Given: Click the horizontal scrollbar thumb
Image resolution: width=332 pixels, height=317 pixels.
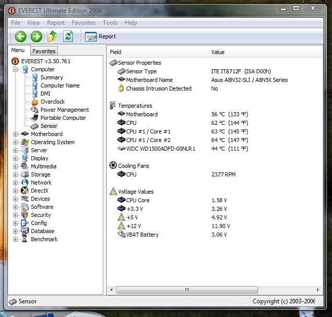Looking at the screenshot, I should [x=187, y=290].
